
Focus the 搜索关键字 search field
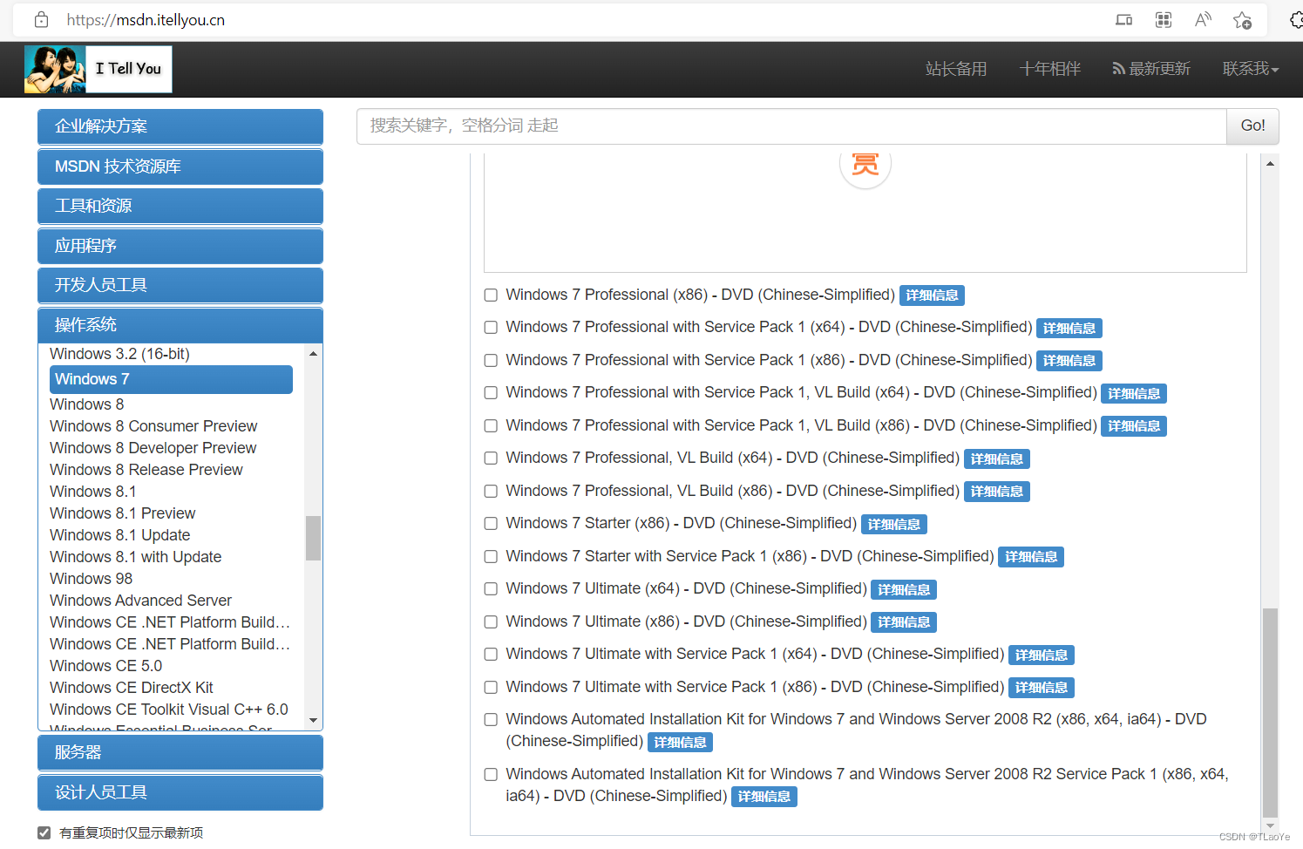point(791,126)
